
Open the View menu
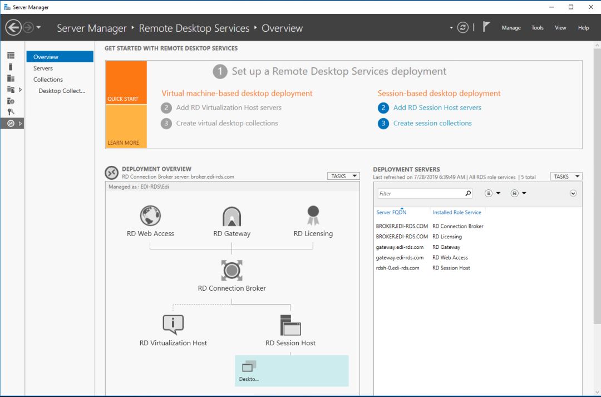tap(560, 28)
